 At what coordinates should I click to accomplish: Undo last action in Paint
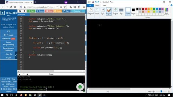click(x=95, y=2)
